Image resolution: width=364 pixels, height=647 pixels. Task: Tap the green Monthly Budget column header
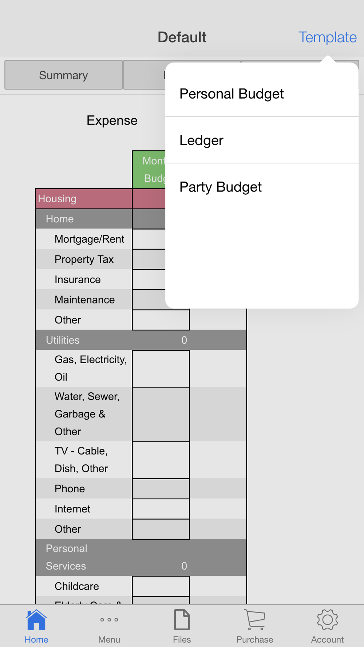pyautogui.click(x=149, y=170)
